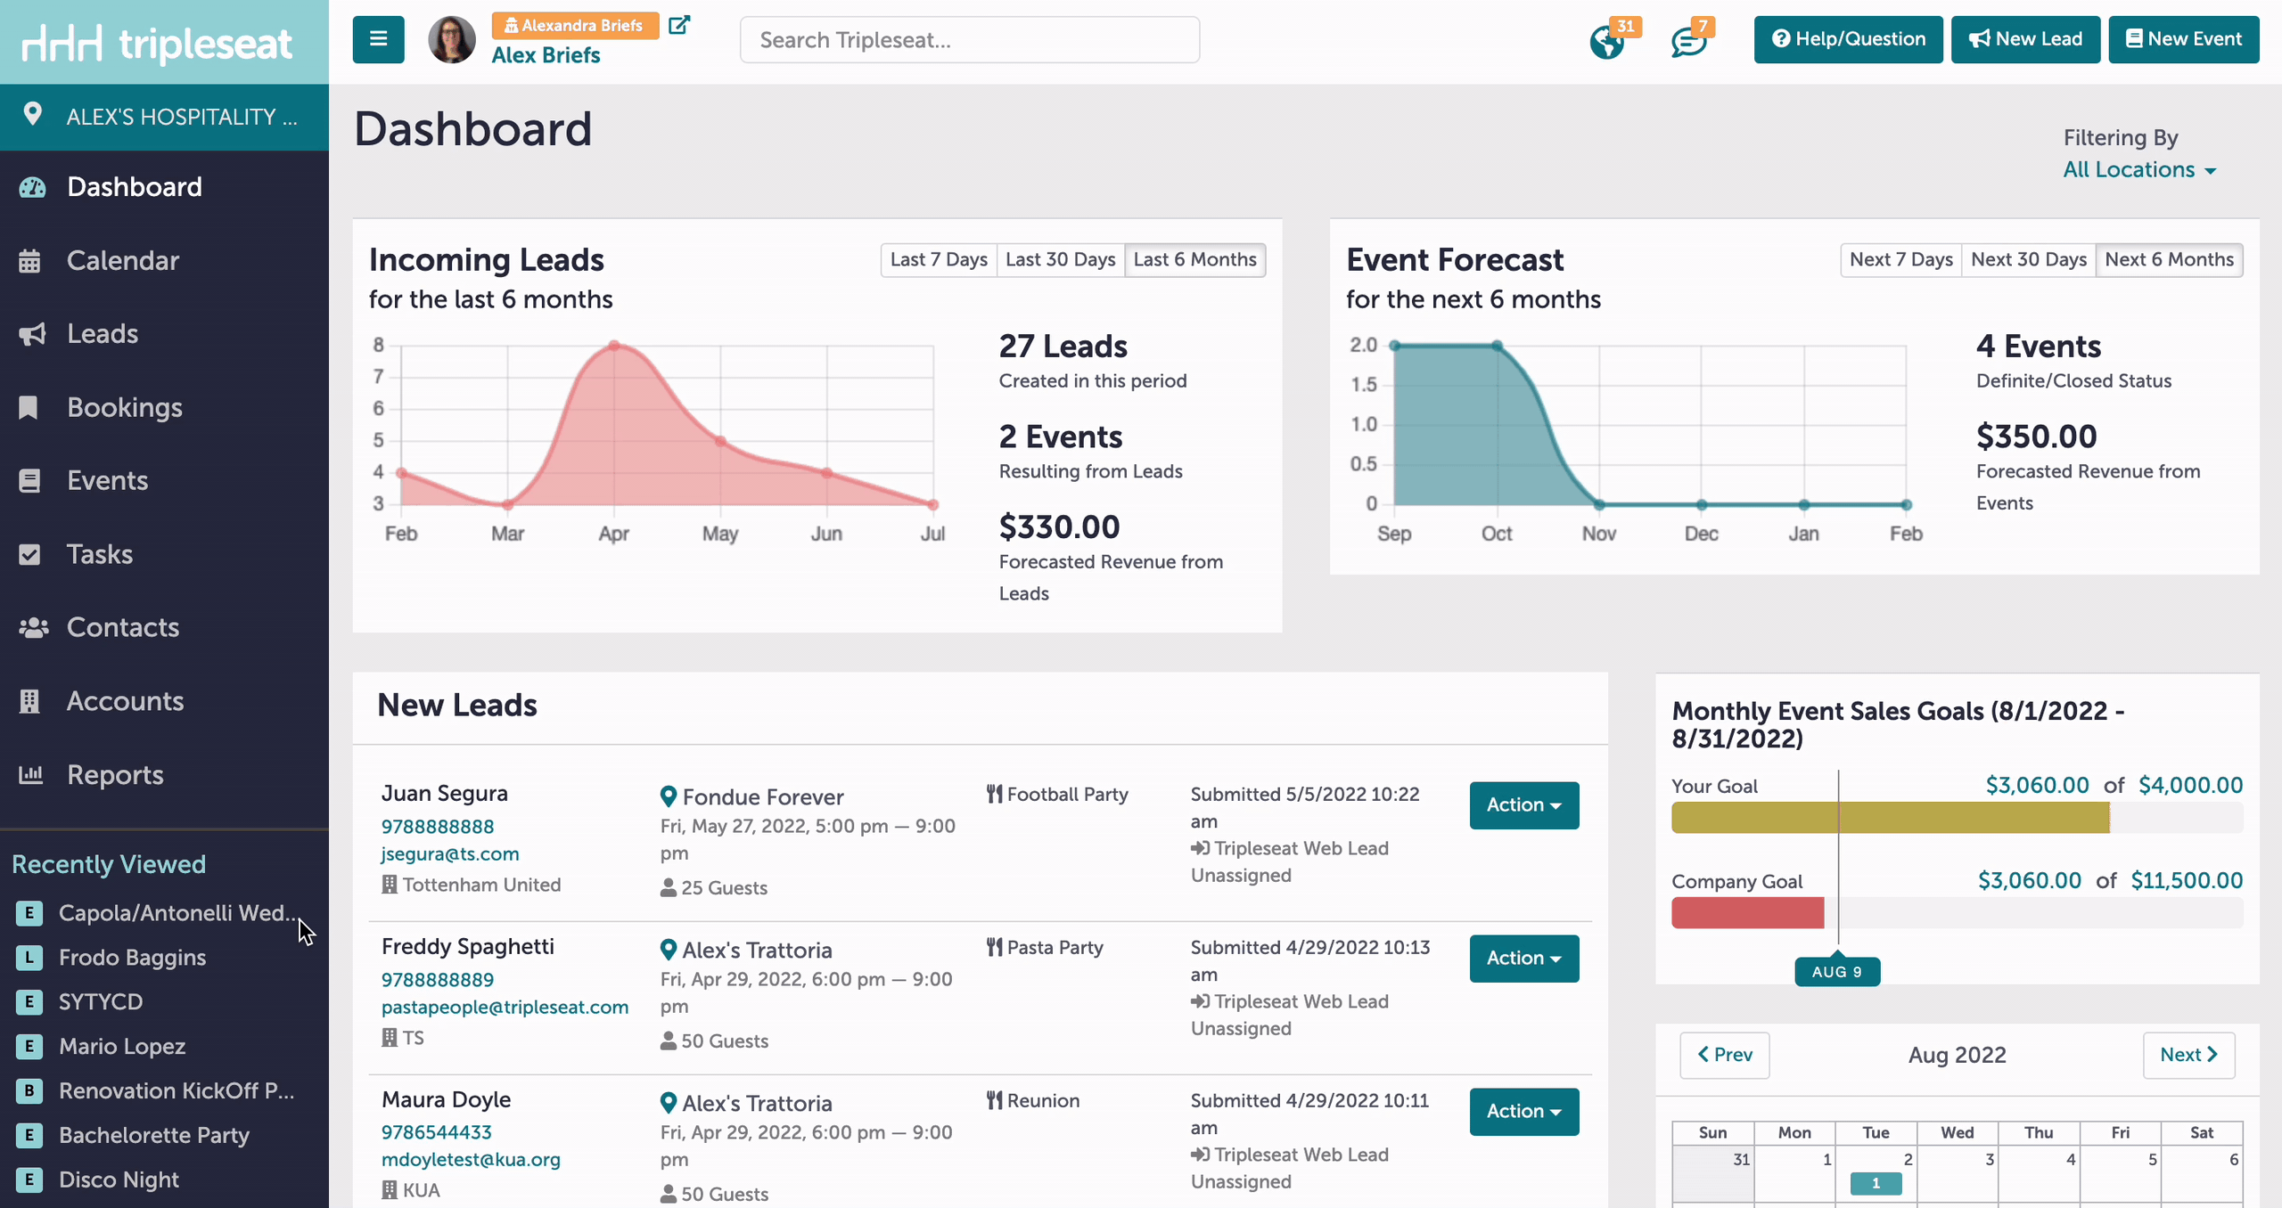
Task: Click the Accounts building icon in sidebar
Action: click(x=29, y=701)
